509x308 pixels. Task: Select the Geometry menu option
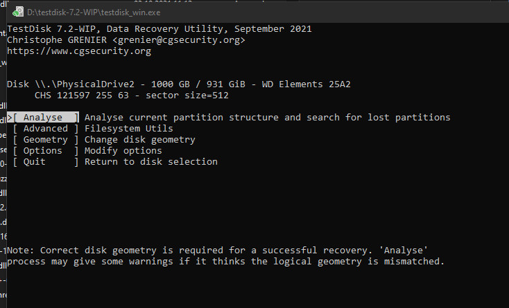coord(46,140)
